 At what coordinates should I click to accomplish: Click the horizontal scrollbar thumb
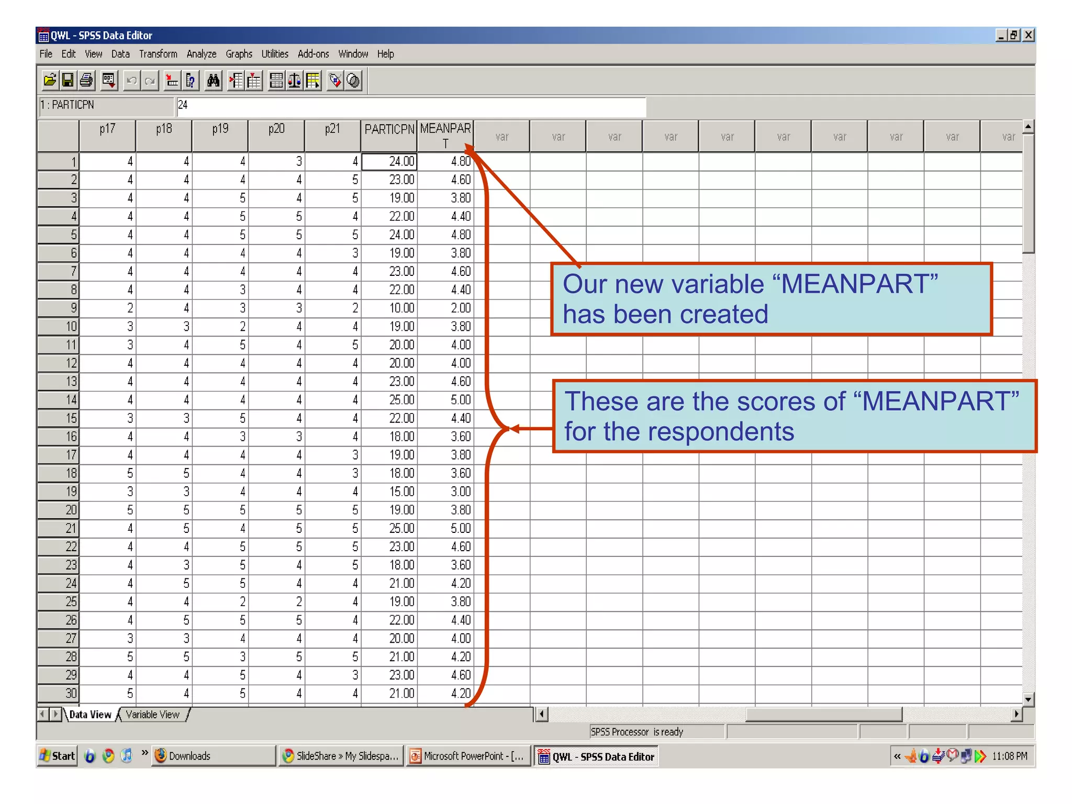pos(823,713)
